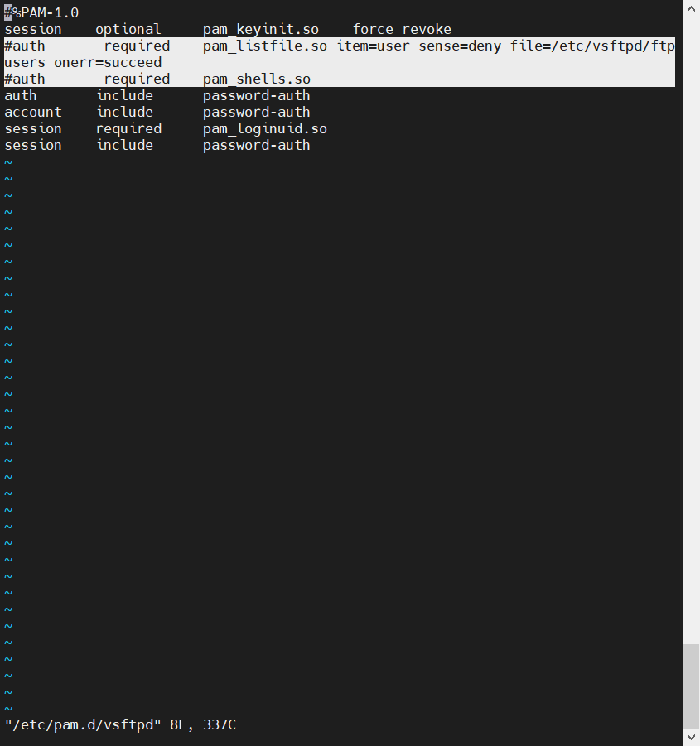Click the vertical scrollbar thumb
Viewport: 700px width, 746px height.
point(691,686)
